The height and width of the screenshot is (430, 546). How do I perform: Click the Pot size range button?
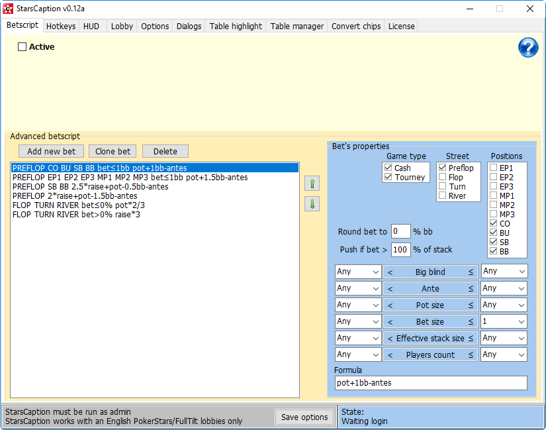[430, 305]
